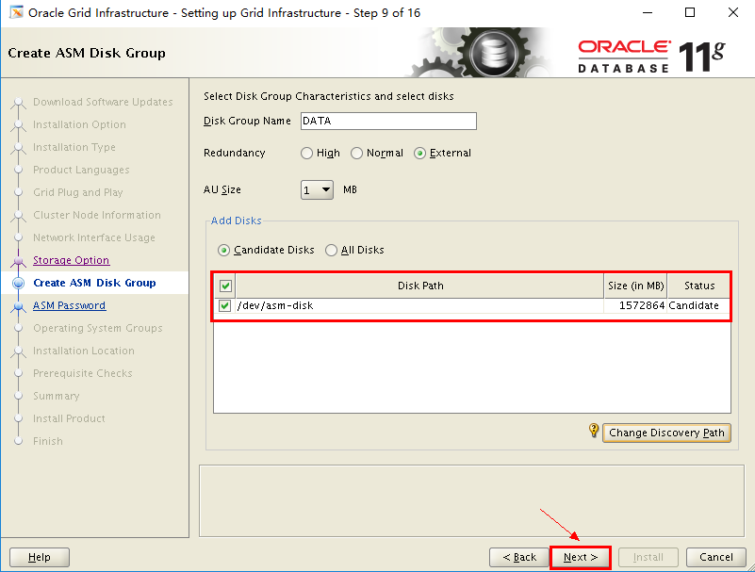Minimize the installer window
This screenshot has width=755, height=572.
coord(648,12)
